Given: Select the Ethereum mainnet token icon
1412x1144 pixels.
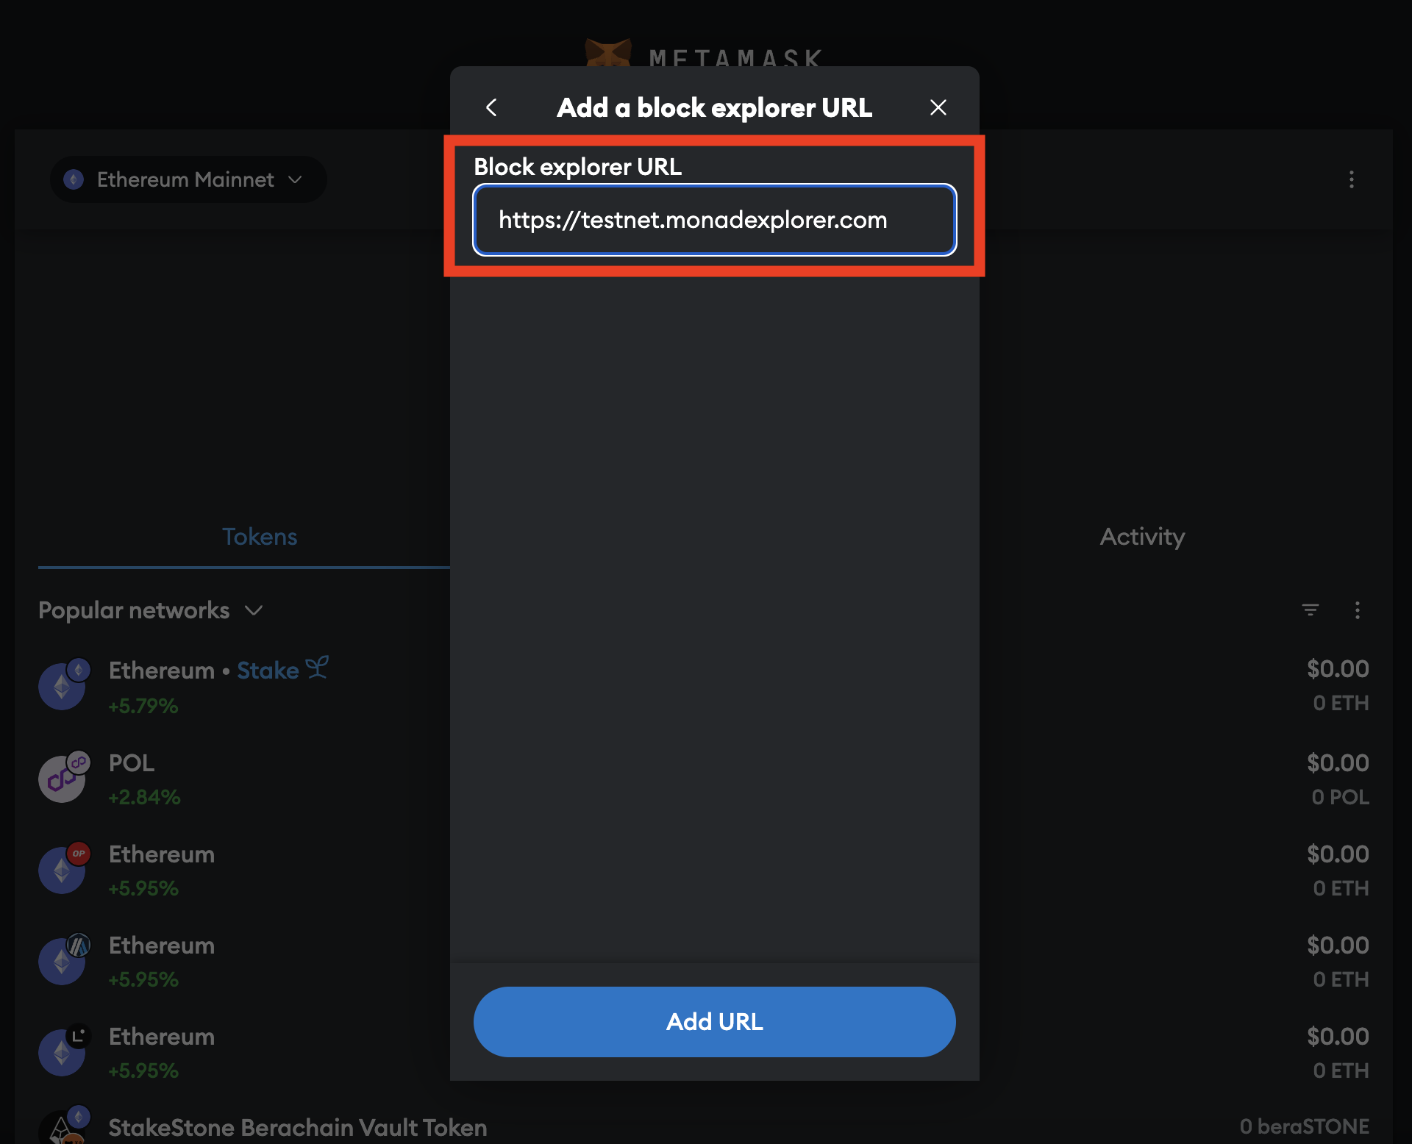Looking at the screenshot, I should (x=63, y=685).
